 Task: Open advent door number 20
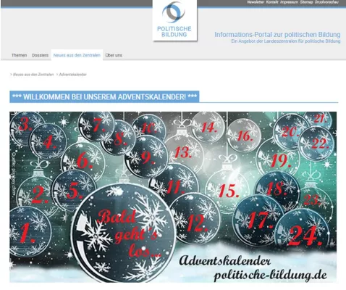click(x=290, y=132)
